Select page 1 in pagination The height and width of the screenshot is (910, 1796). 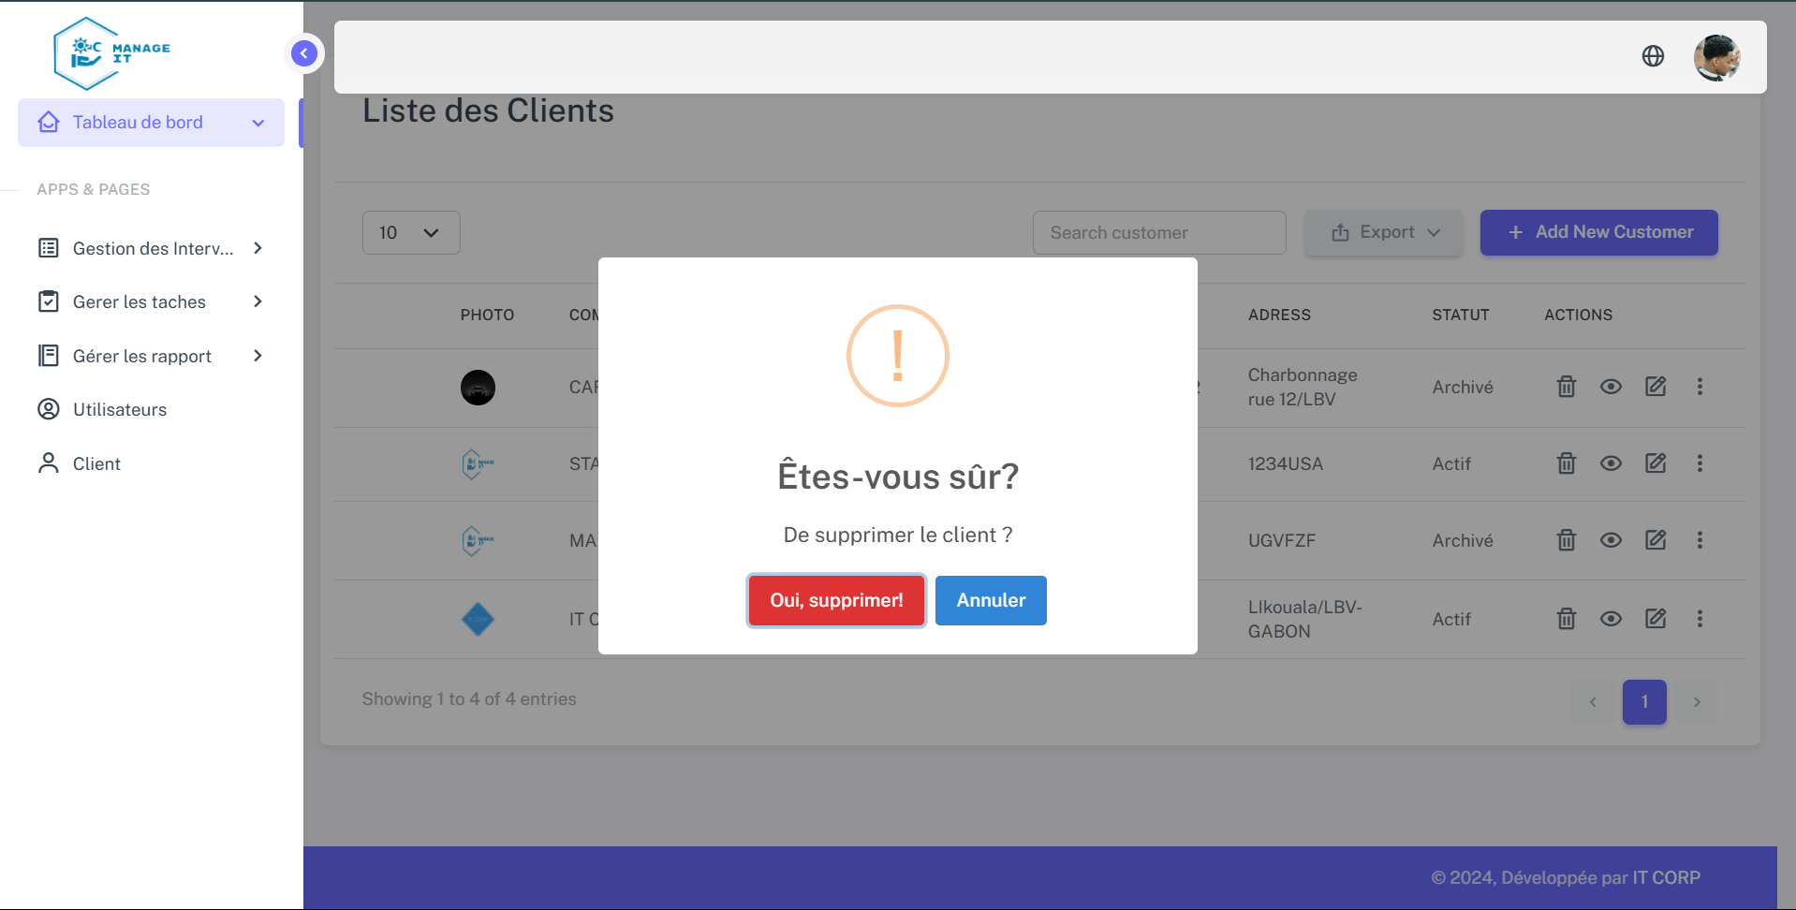coord(1643,701)
